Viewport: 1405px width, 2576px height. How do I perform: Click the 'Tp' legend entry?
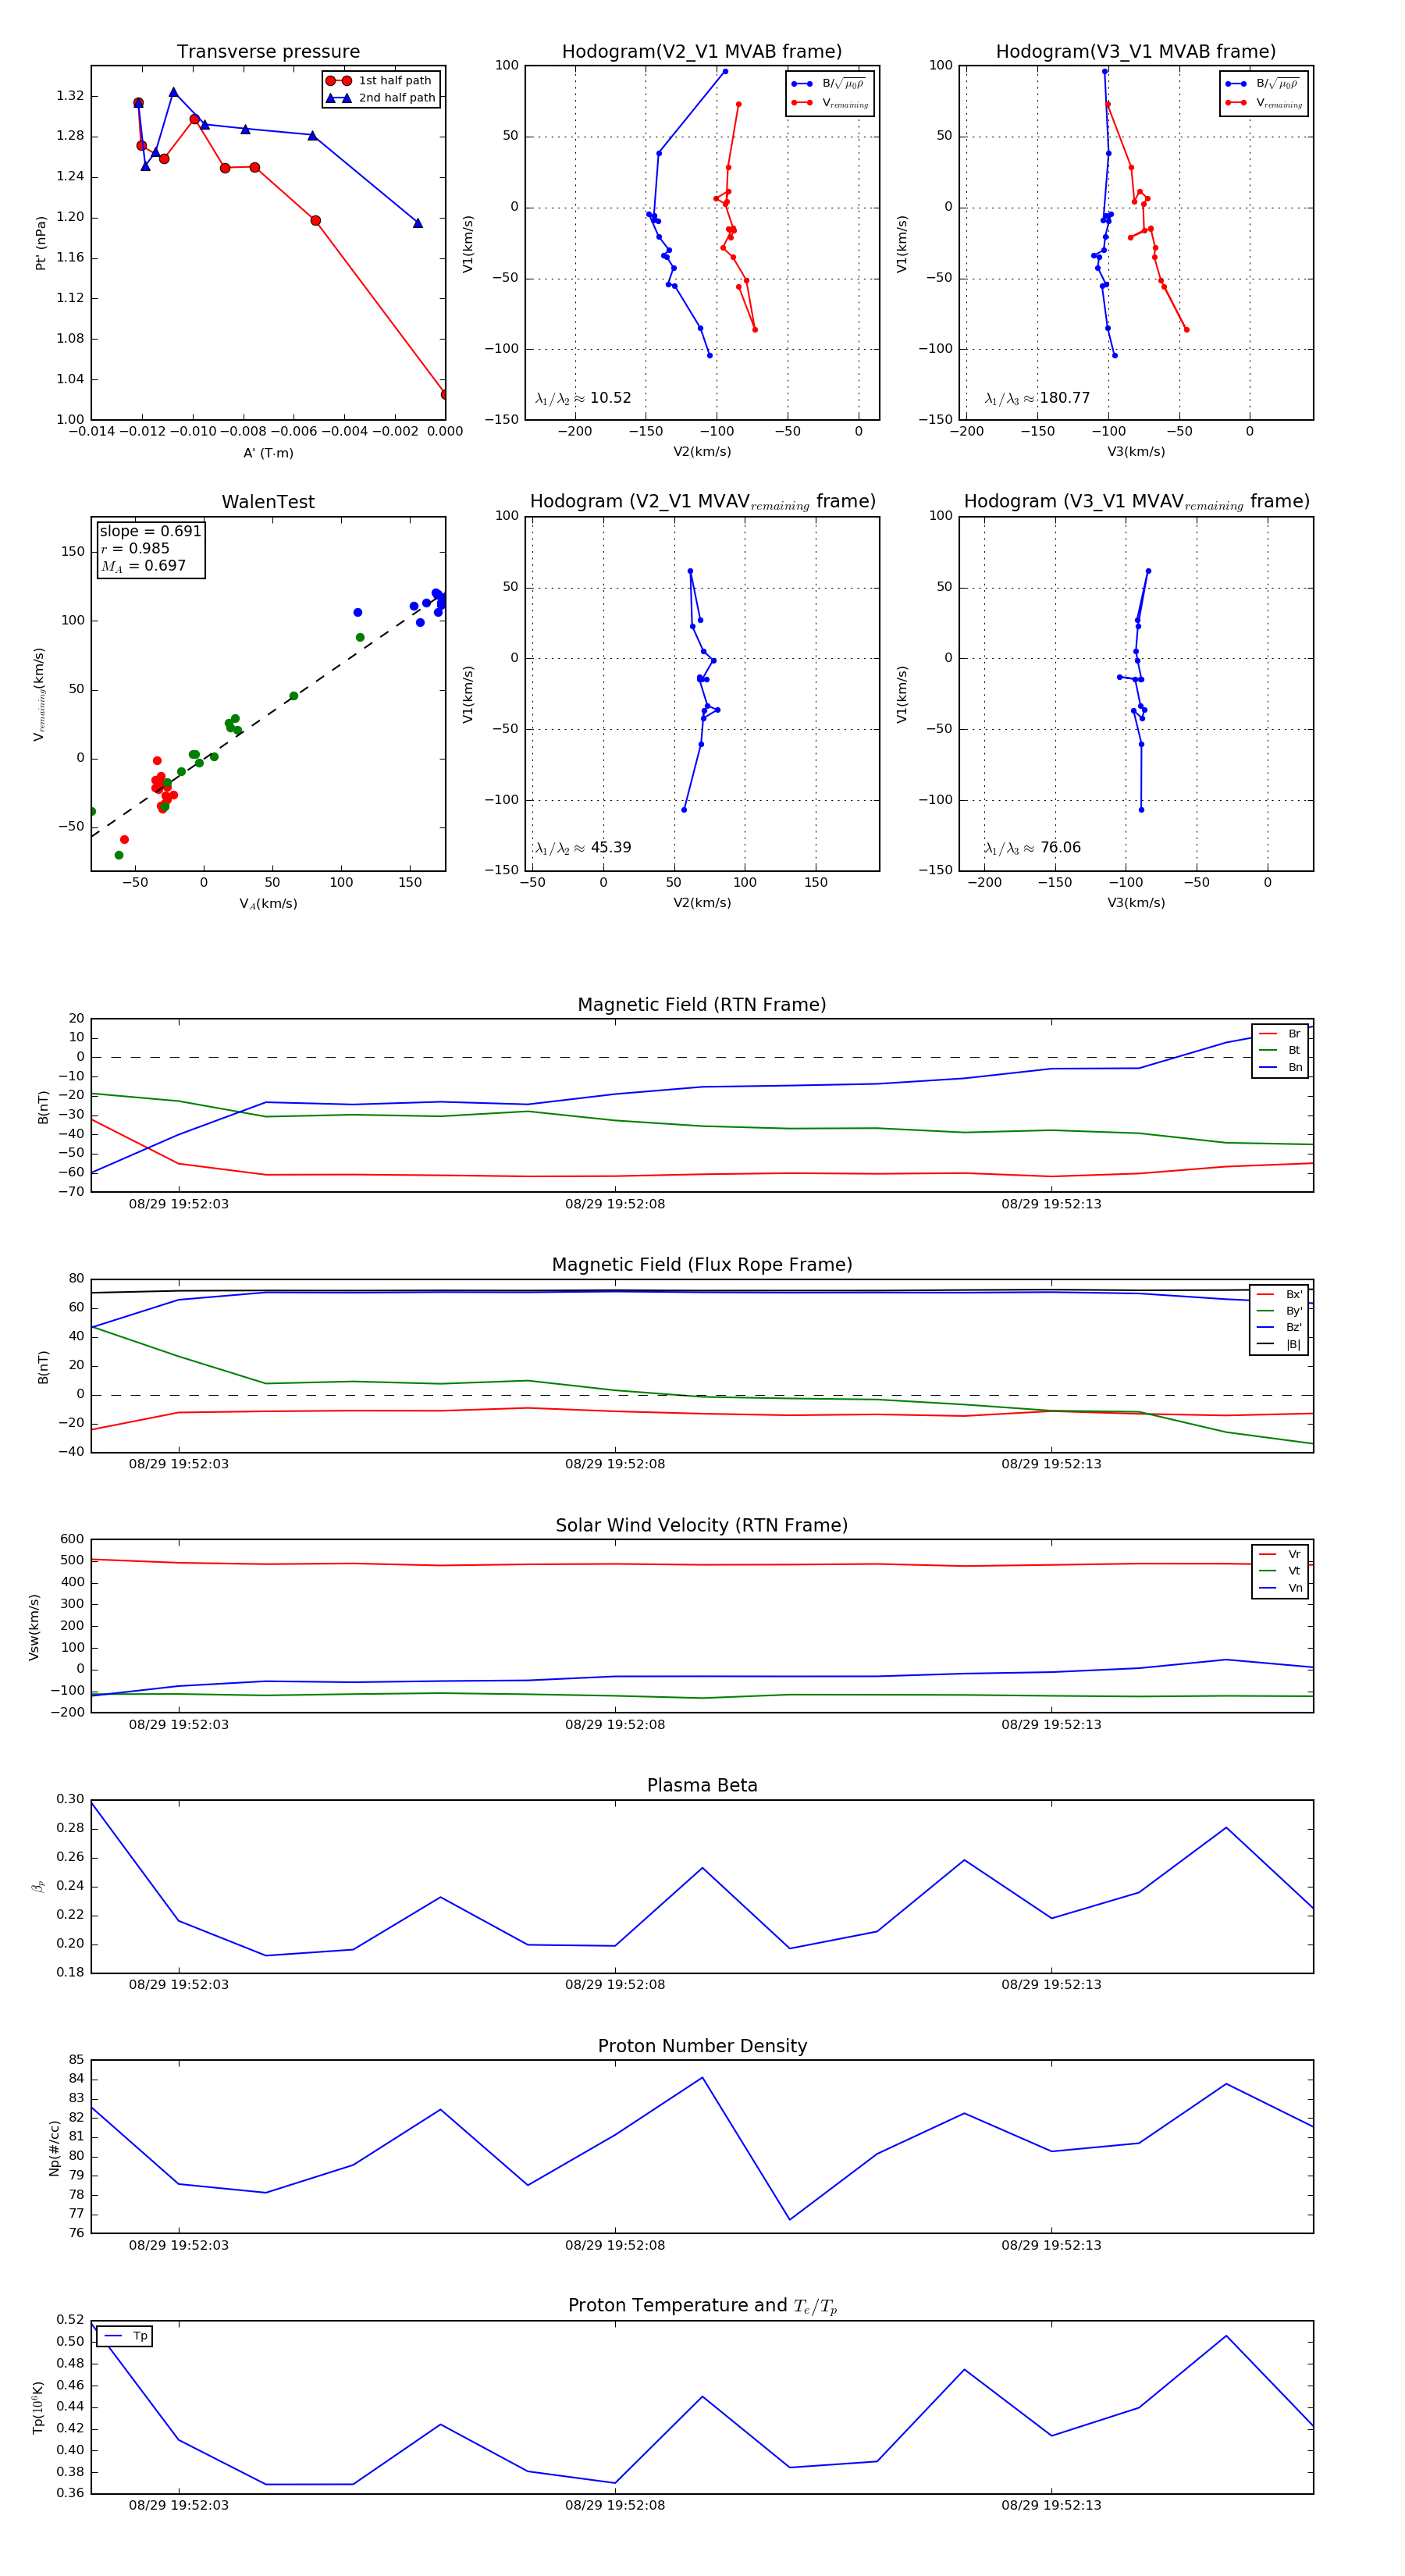tap(126, 2336)
